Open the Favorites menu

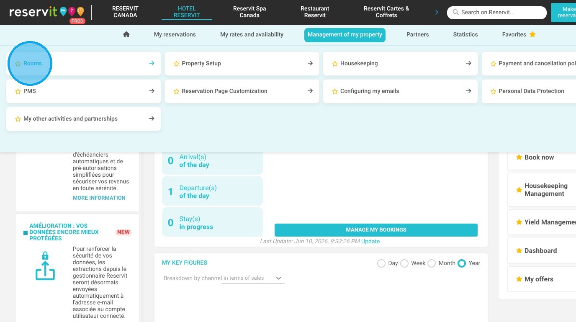[519, 34]
